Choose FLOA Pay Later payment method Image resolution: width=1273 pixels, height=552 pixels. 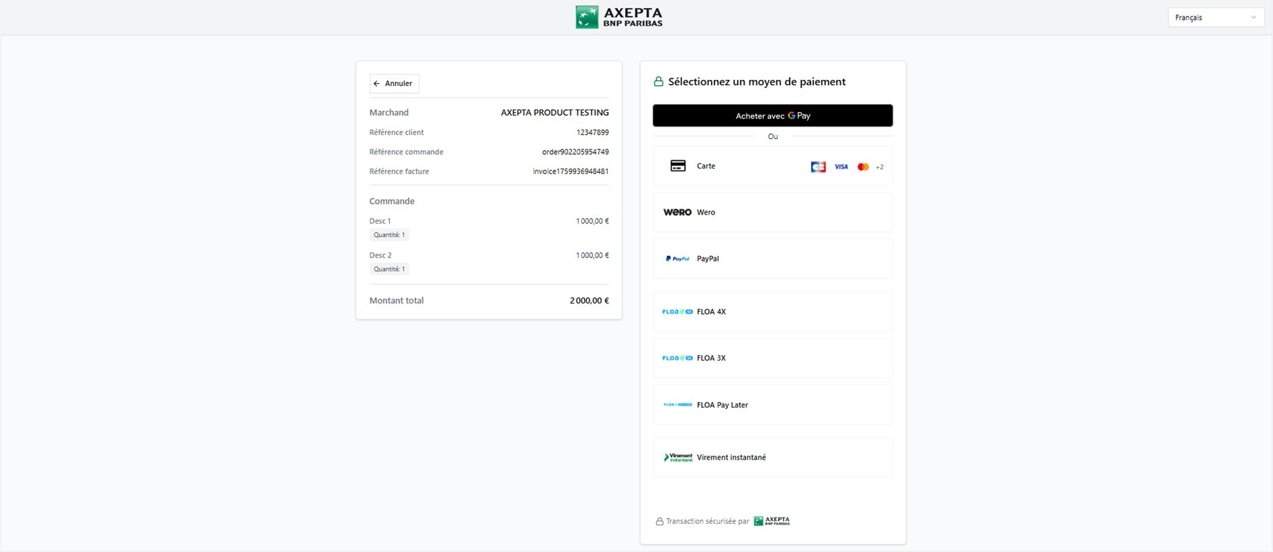pyautogui.click(x=772, y=405)
